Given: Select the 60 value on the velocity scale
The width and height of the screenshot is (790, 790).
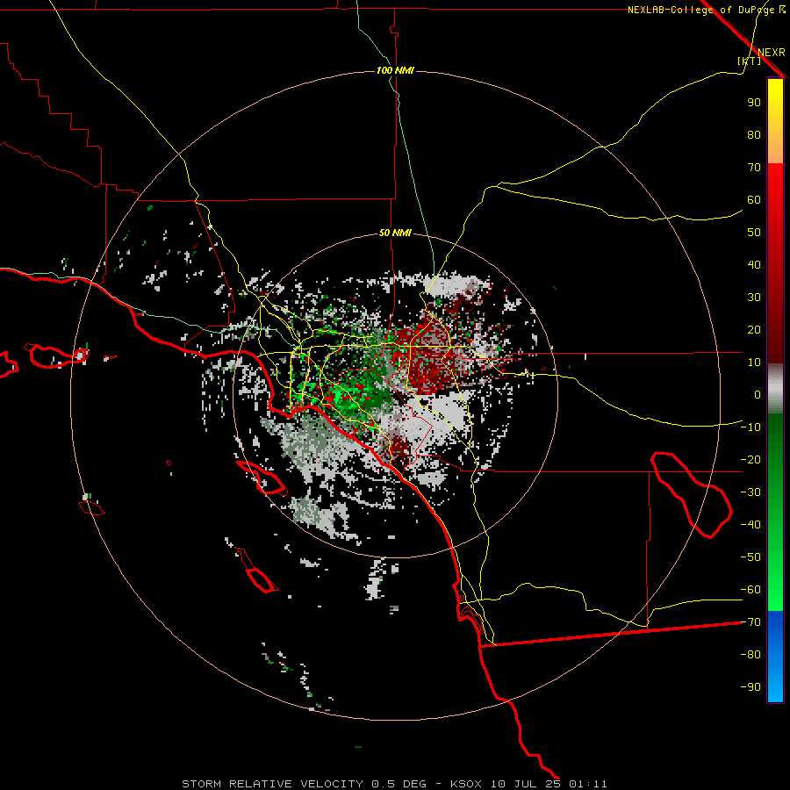Looking at the screenshot, I should (754, 200).
